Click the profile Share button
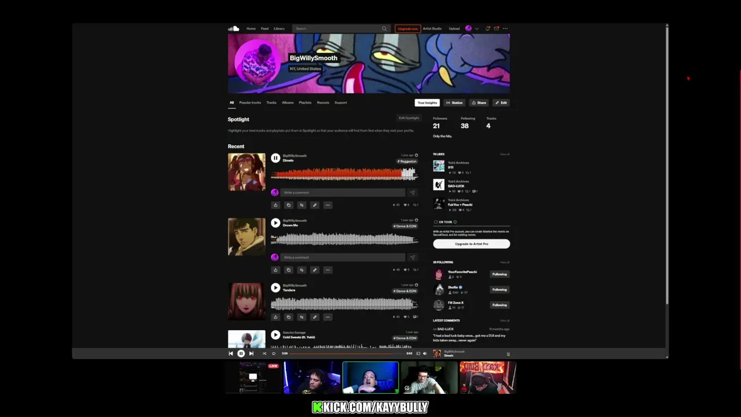Screen dimensions: 741x417 [479, 103]
